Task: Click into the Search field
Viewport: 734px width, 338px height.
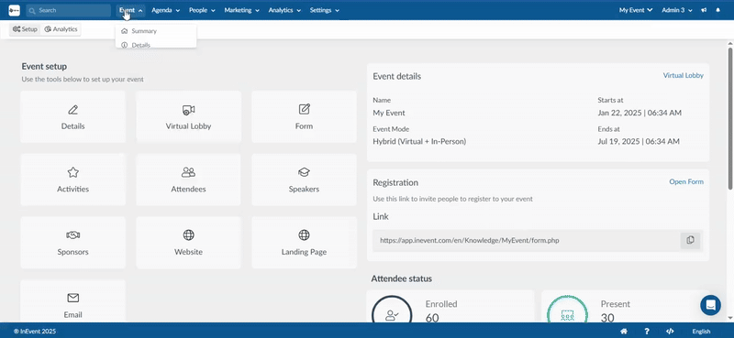Action: [68, 10]
